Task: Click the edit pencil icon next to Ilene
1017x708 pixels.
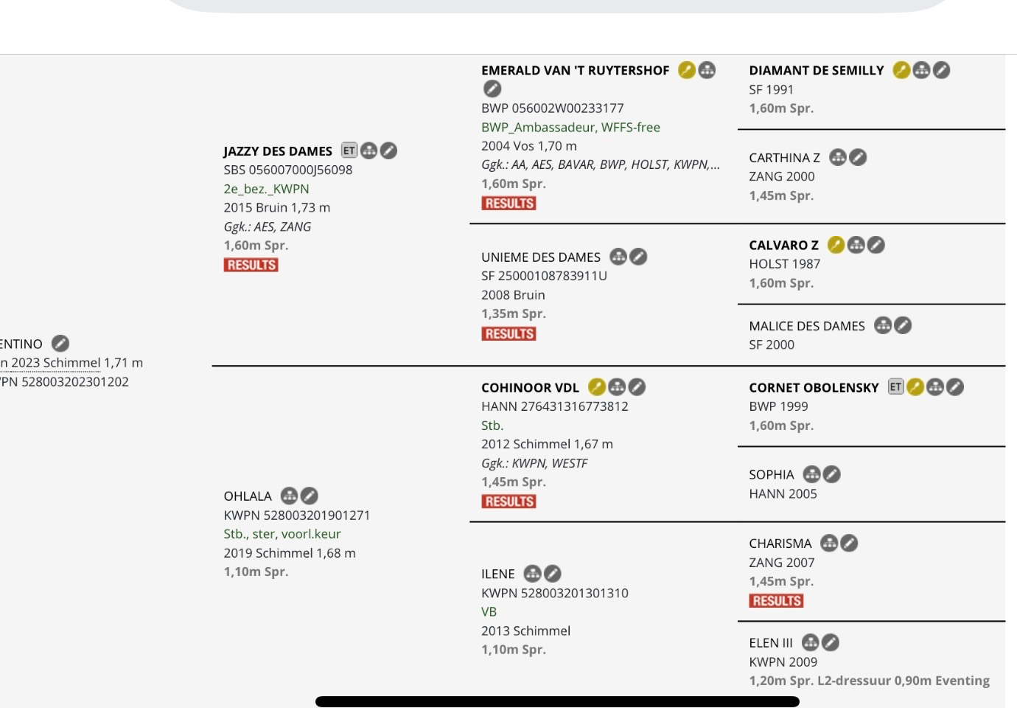Action: pyautogui.click(x=552, y=573)
